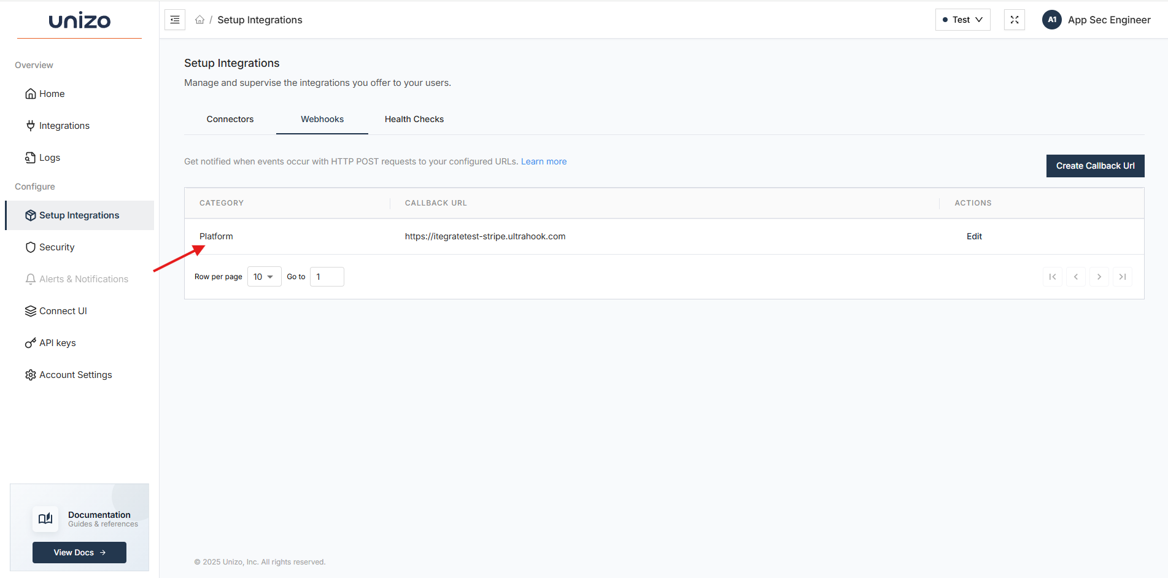
Task: Open the Health Checks tab
Action: 414,119
